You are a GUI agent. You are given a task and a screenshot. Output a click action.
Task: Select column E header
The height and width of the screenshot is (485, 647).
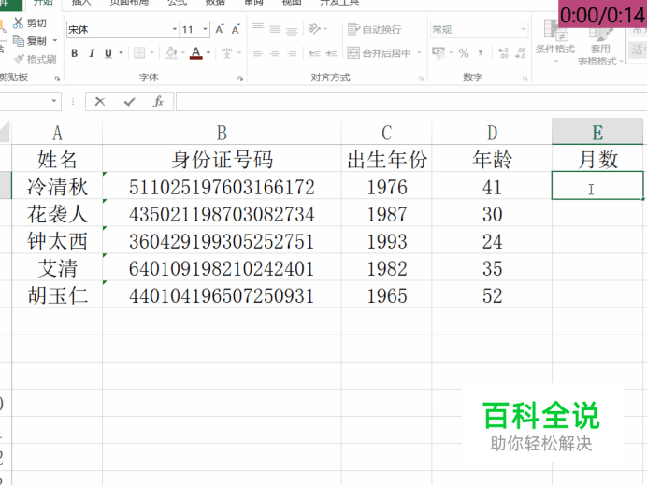click(597, 132)
